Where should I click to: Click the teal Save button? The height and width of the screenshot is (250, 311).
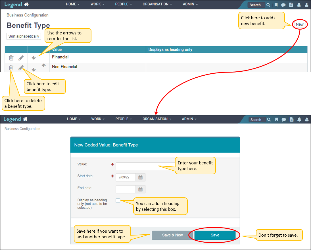click(x=215, y=235)
